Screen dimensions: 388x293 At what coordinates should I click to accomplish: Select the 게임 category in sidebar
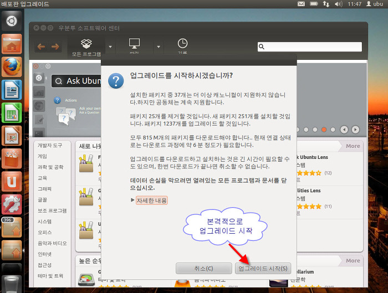pyautogui.click(x=43, y=156)
